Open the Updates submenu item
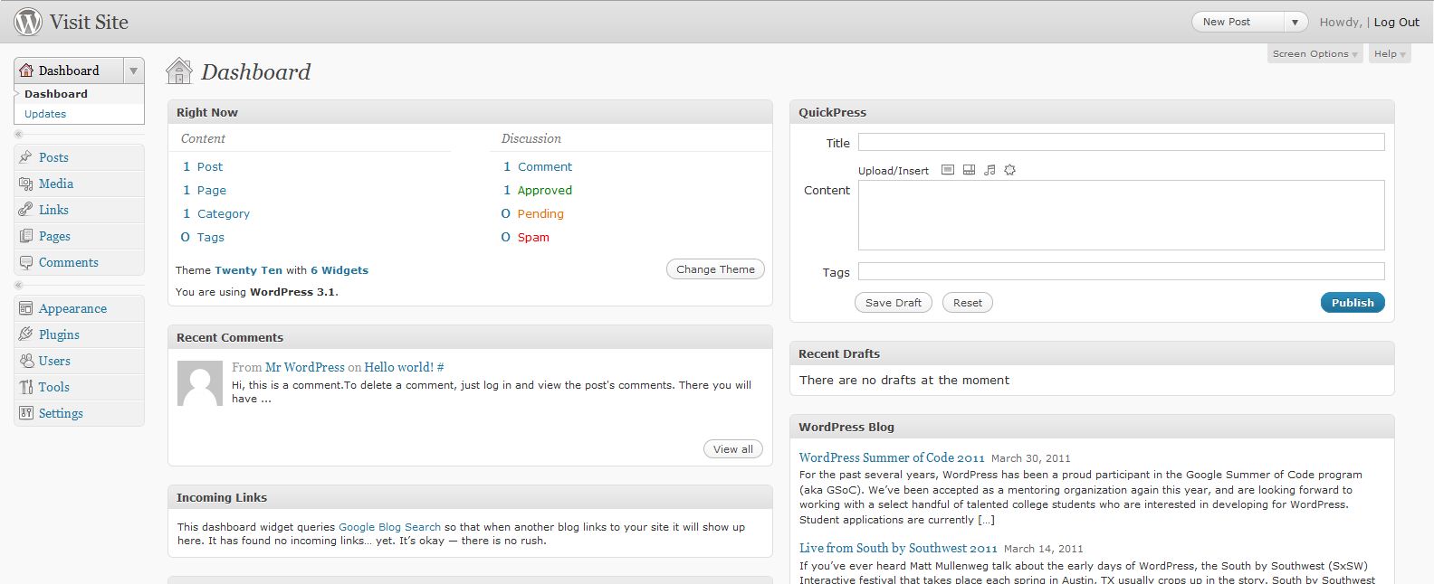 click(45, 114)
